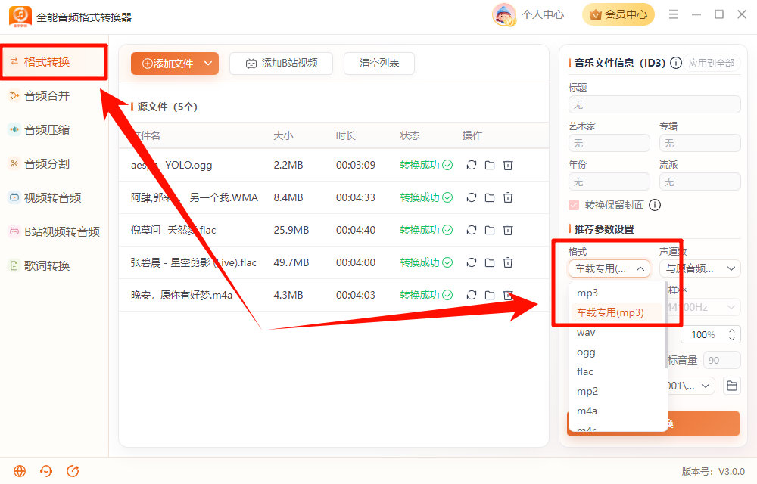757x484 pixels.
Task: Switch to 格式转换 in the sidebar
Action: tap(54, 62)
